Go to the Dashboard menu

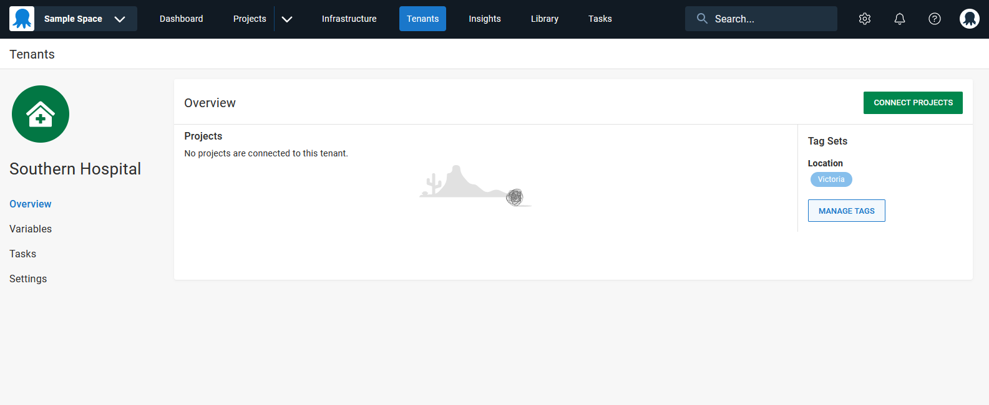[x=181, y=19]
